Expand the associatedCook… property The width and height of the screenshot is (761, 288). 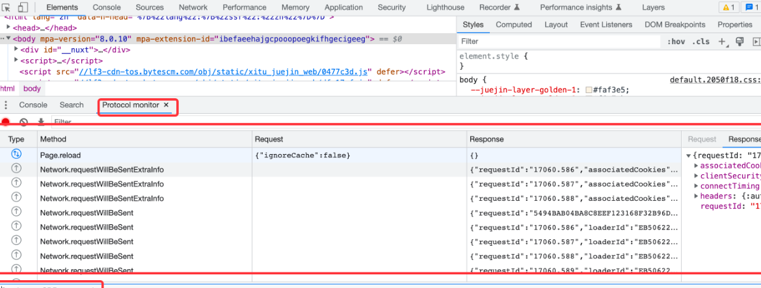tap(697, 165)
